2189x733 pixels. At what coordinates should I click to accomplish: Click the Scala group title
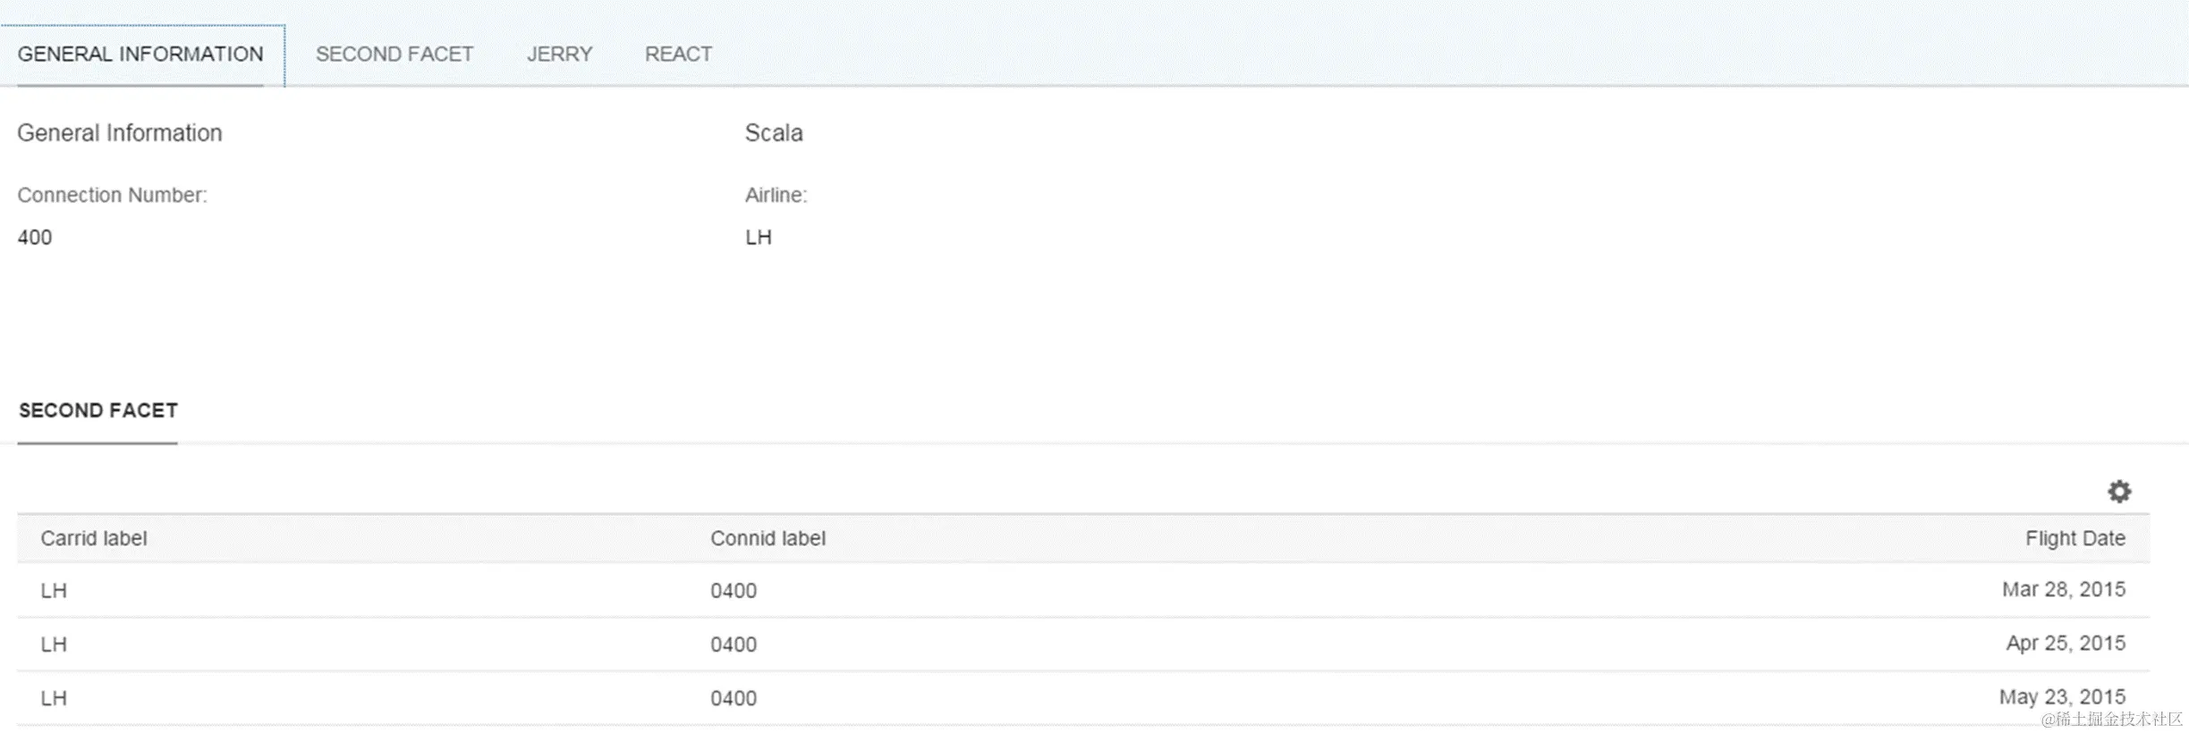pyautogui.click(x=774, y=133)
